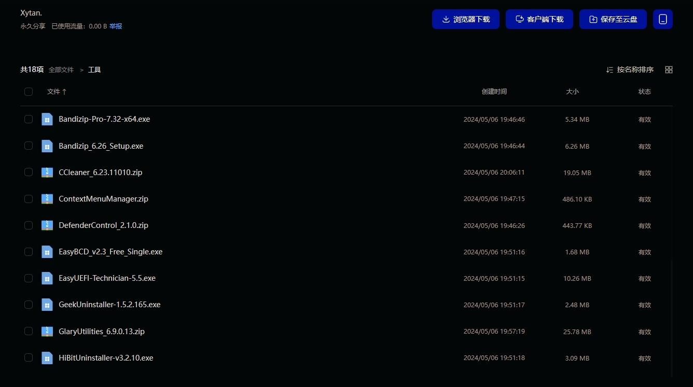
Task: Open file EasyBCD_v2.3_Free_Single.exe
Action: 110,252
